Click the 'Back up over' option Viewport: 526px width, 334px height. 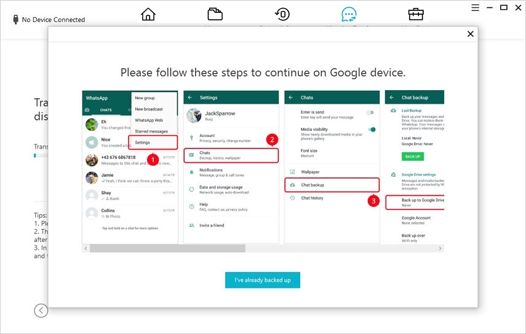(413, 238)
